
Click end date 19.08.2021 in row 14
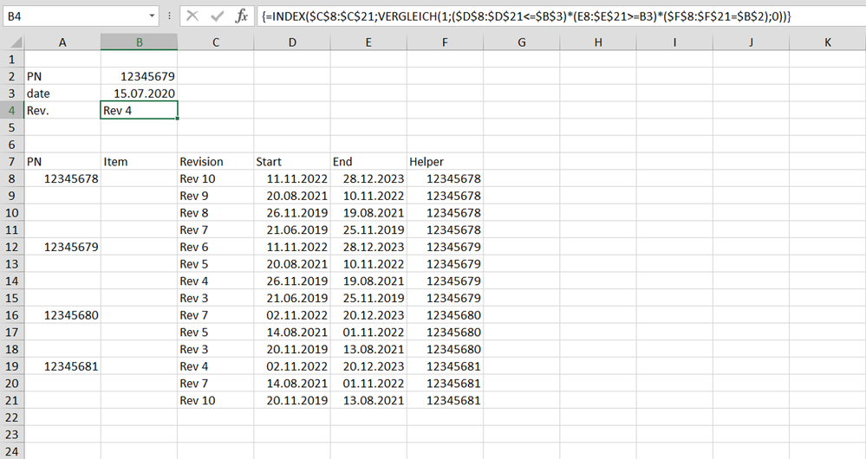(368, 281)
